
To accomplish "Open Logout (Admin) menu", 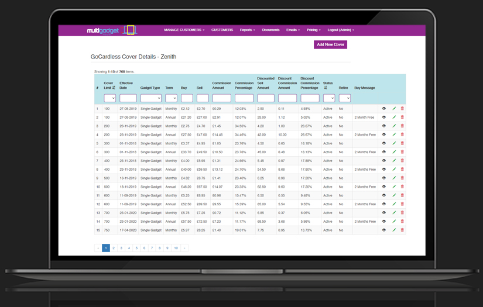I will [341, 30].
